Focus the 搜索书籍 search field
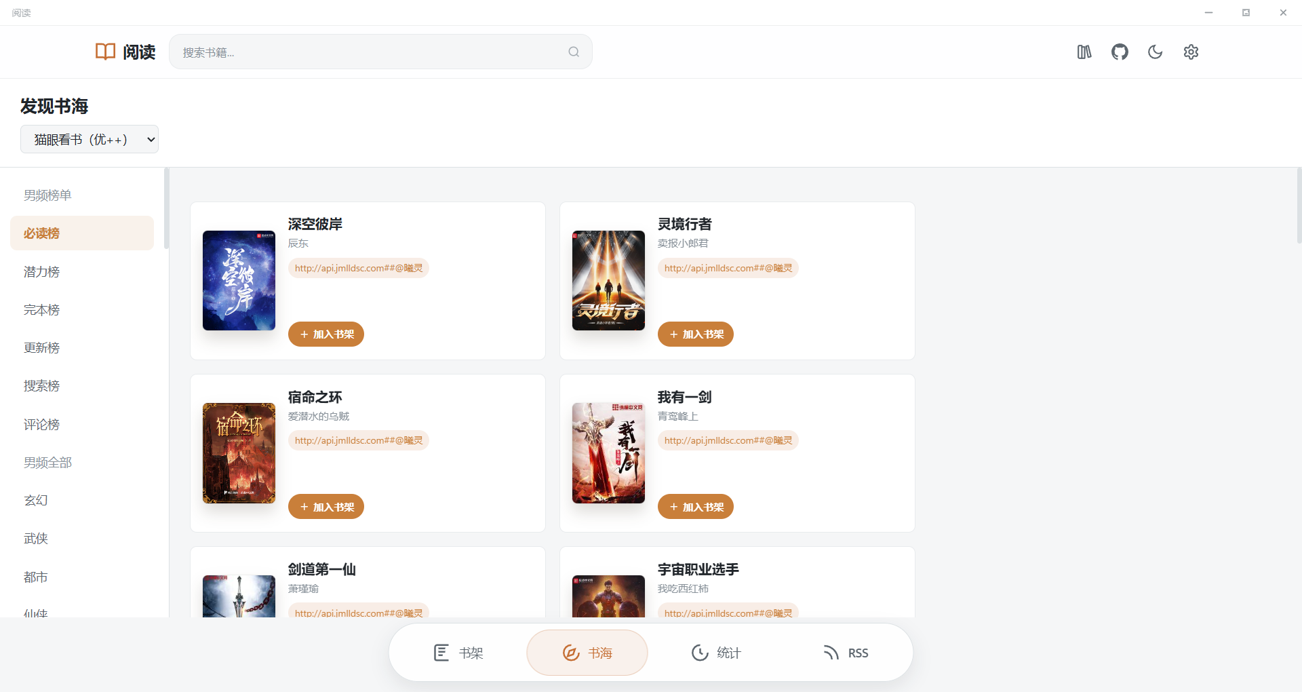This screenshot has width=1302, height=692. click(380, 52)
